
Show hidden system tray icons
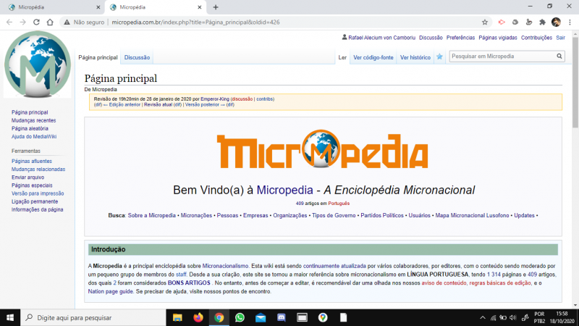(483, 317)
